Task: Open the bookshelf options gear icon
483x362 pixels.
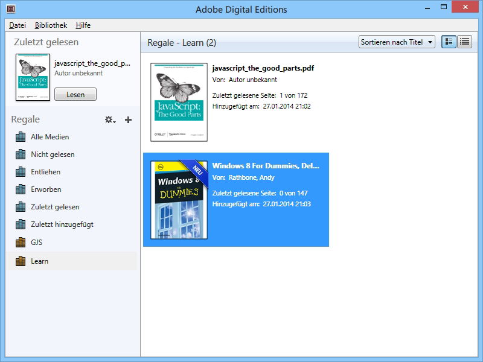Action: (110, 119)
